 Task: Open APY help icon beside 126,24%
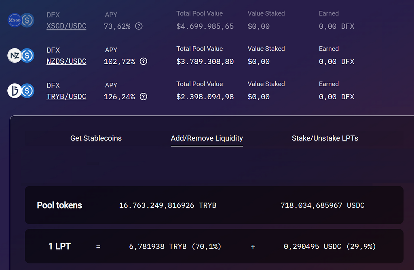144,97
